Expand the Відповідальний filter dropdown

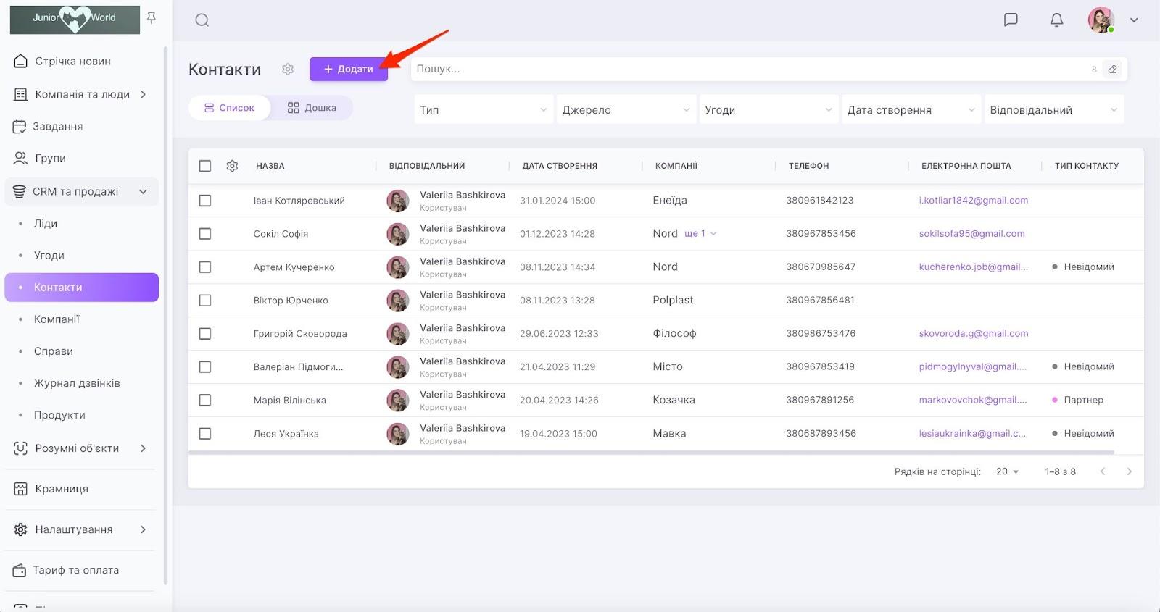1053,110
